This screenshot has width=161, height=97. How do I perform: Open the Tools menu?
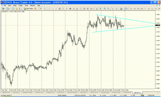[x=26, y=5]
